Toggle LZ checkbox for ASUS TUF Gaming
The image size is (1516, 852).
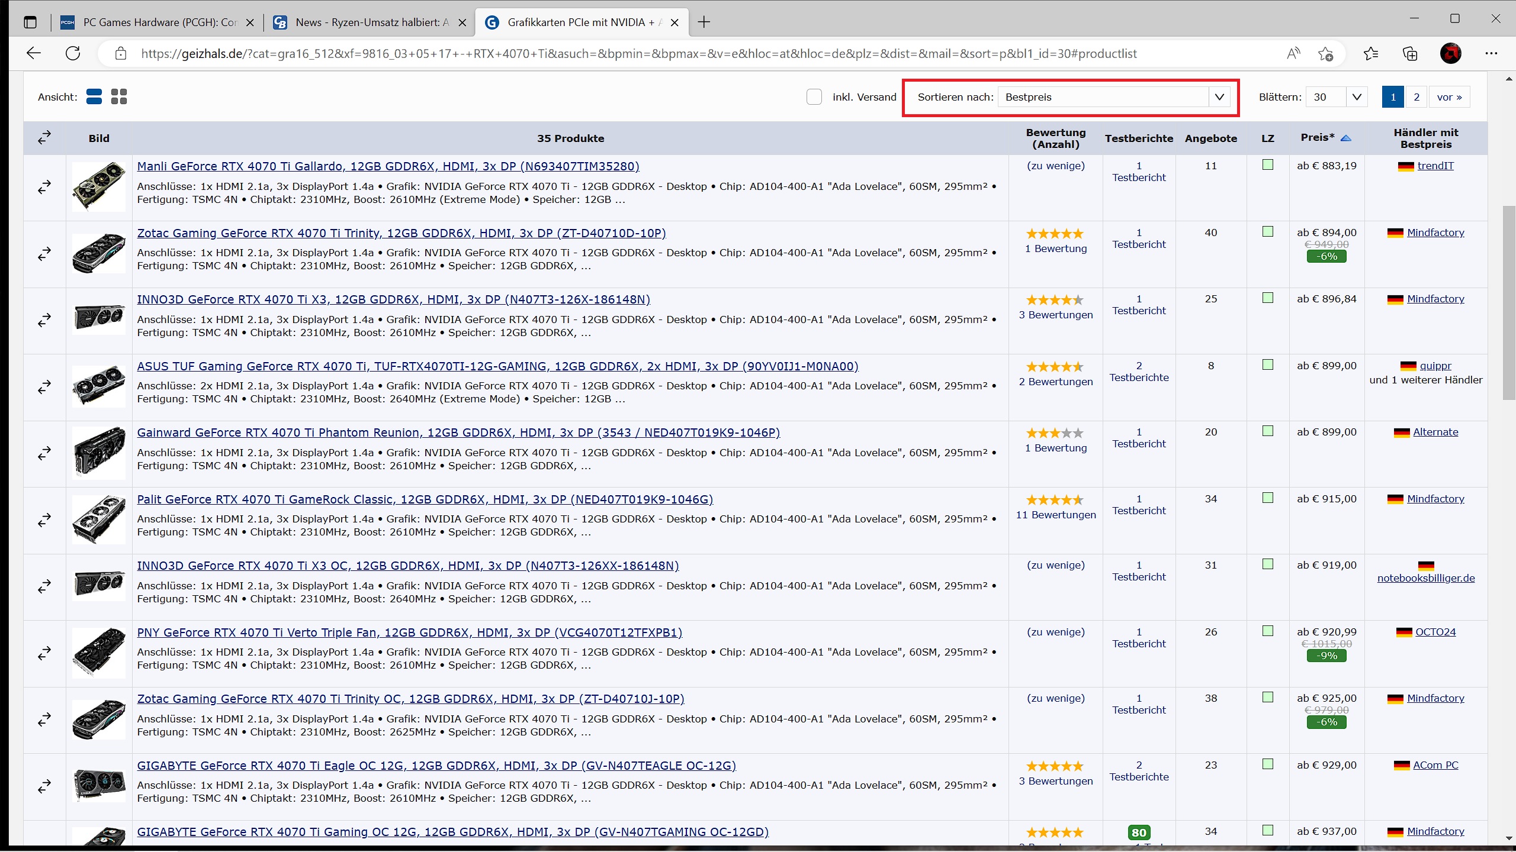1268,365
